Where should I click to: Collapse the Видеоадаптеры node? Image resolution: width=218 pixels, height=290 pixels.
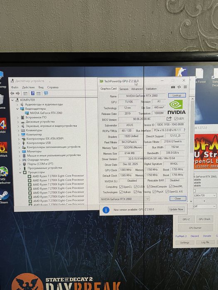point(17,109)
